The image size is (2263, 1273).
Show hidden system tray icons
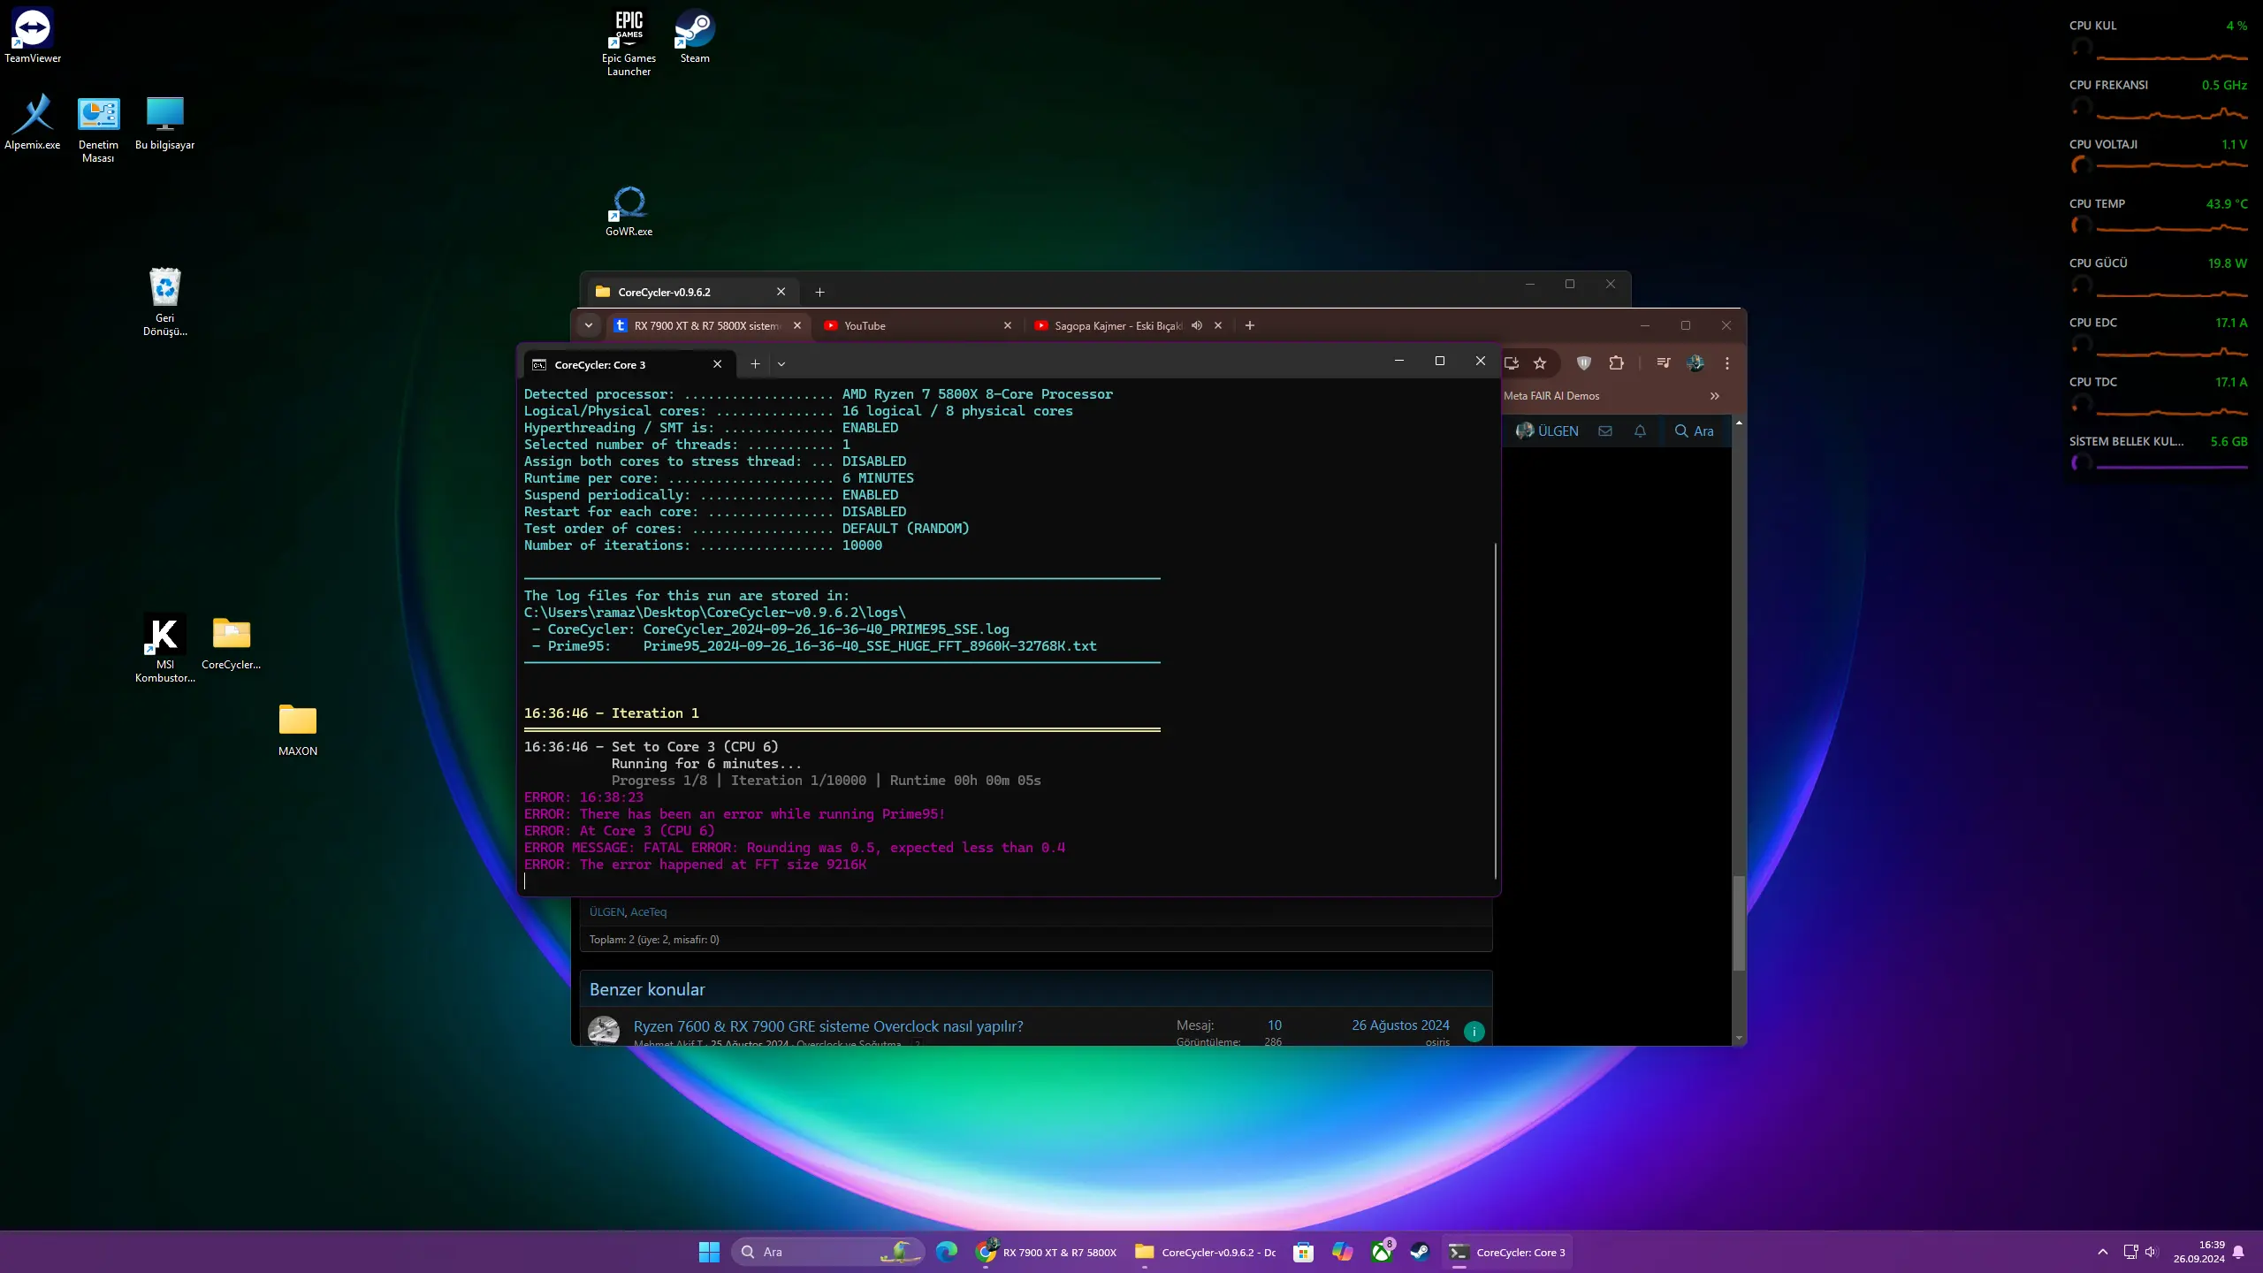(x=2103, y=1252)
